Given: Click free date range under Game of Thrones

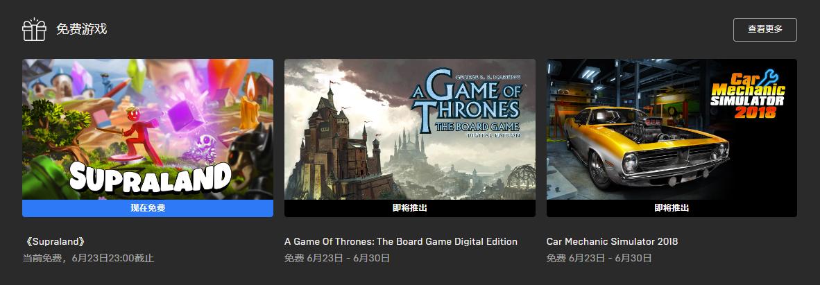Looking at the screenshot, I should 337,259.
